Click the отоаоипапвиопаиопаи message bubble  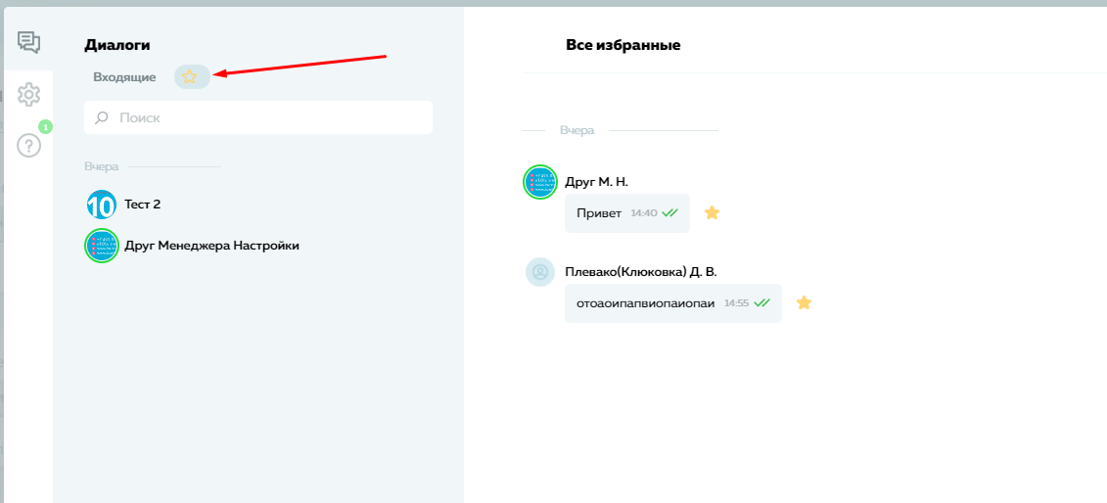click(x=672, y=303)
